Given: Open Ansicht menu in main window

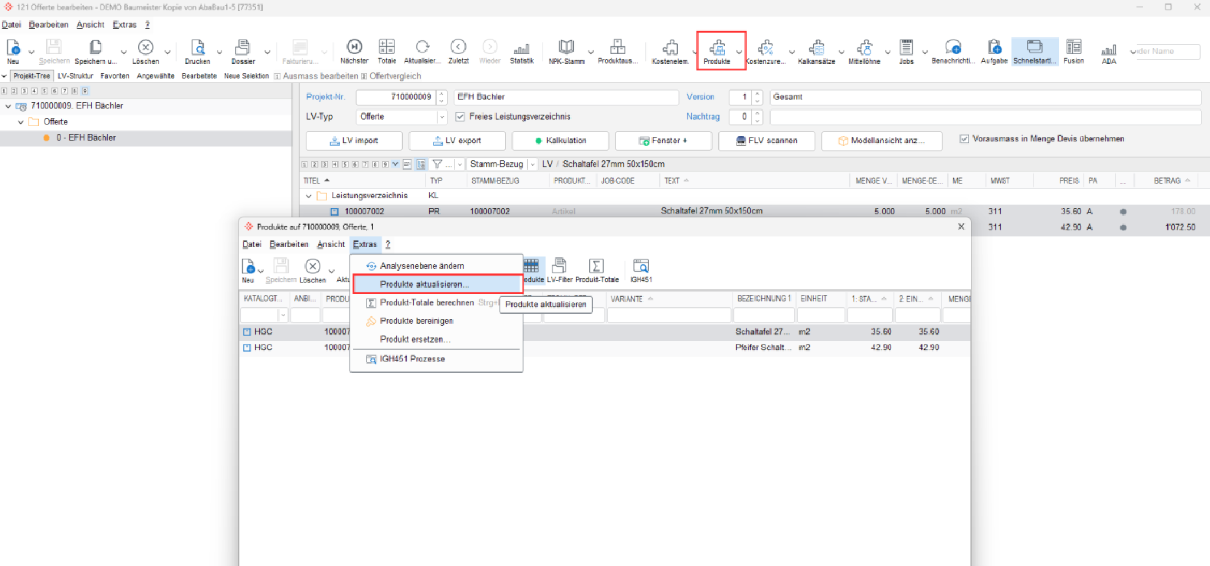Looking at the screenshot, I should [x=91, y=25].
